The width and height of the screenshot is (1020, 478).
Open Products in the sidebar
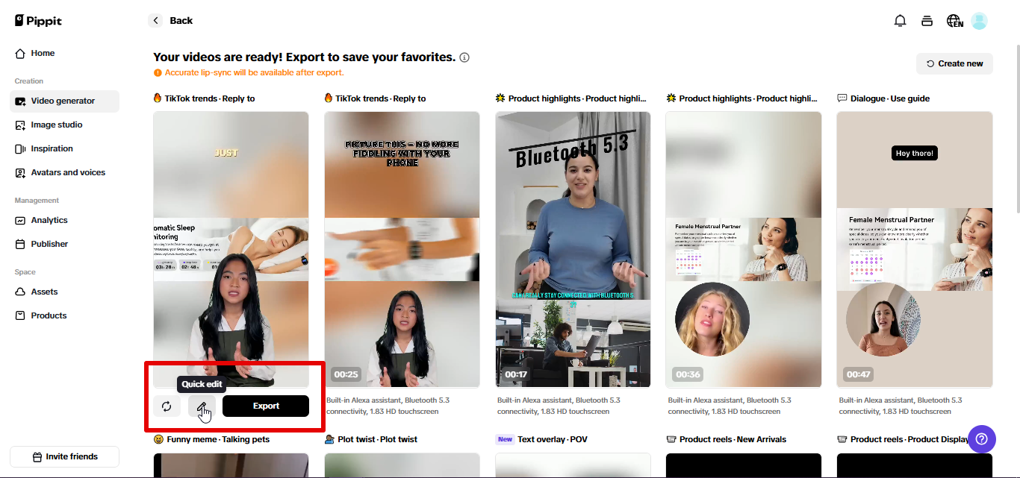point(50,315)
